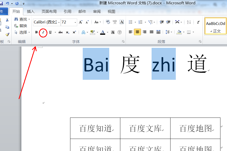Toggle center alignment button
227x151 pixels.
pos(137,32)
